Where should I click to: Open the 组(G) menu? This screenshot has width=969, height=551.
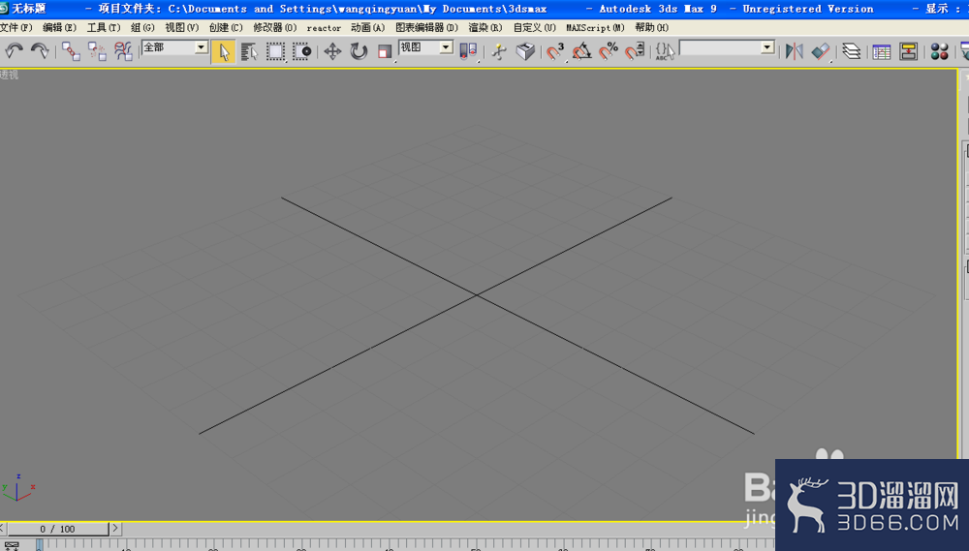(x=142, y=28)
